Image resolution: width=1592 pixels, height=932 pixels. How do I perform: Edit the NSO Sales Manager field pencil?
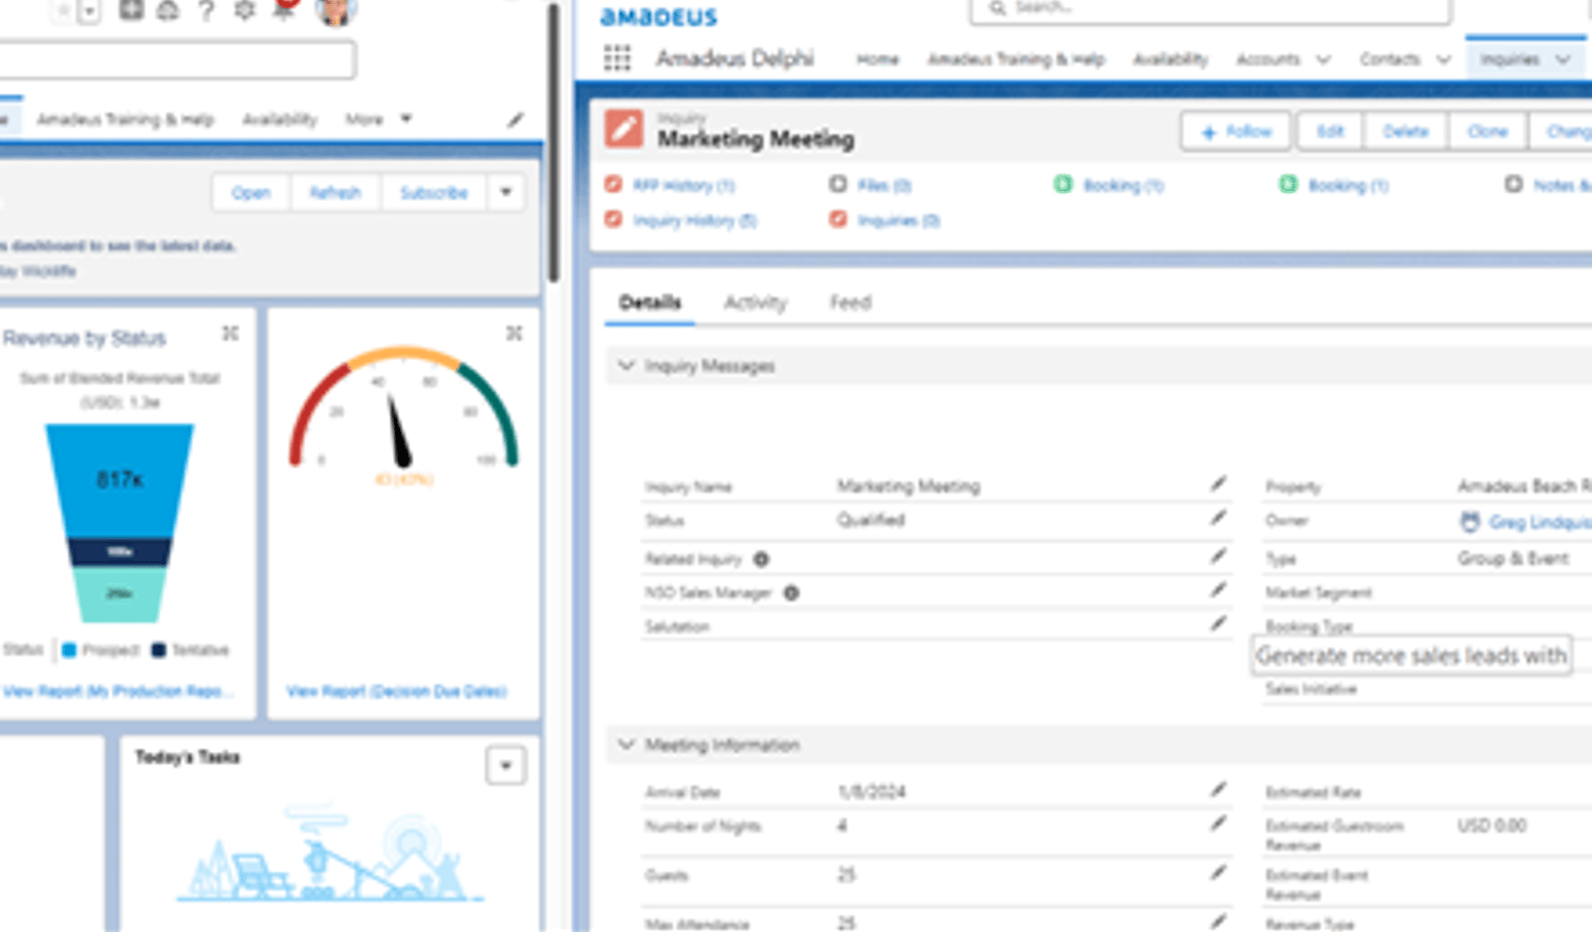coord(1218,590)
